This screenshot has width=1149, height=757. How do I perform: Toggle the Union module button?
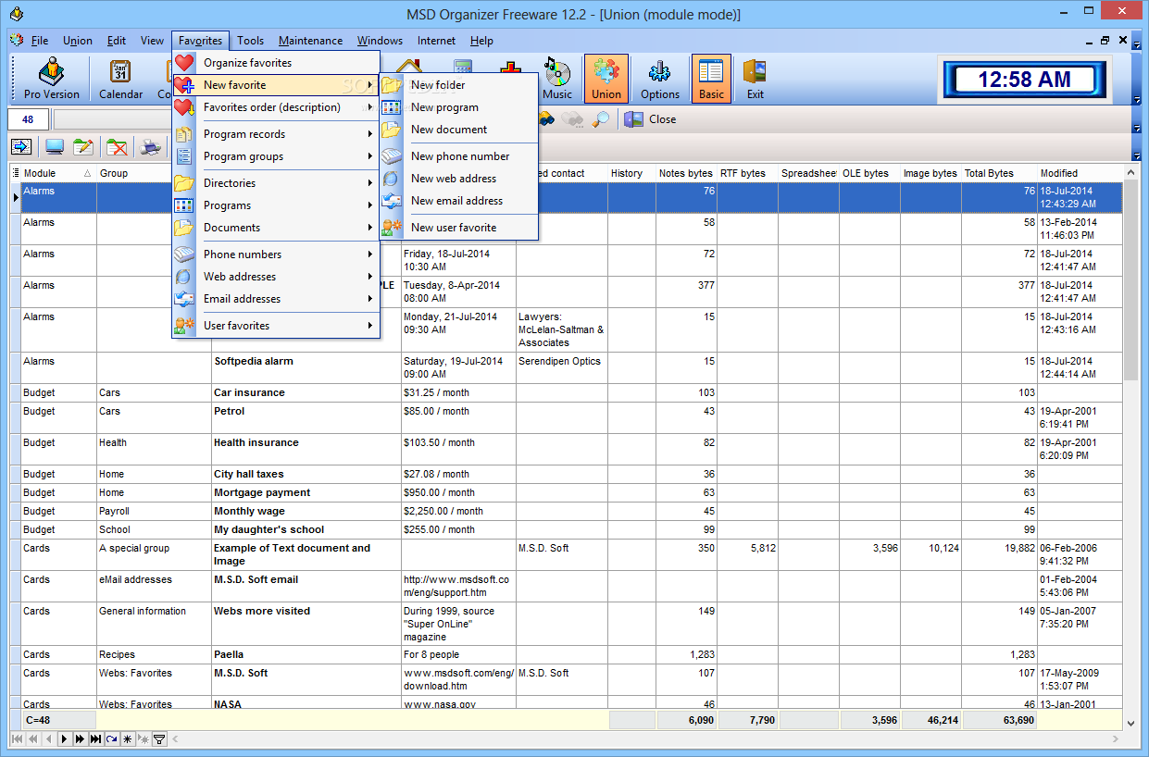[x=606, y=79]
